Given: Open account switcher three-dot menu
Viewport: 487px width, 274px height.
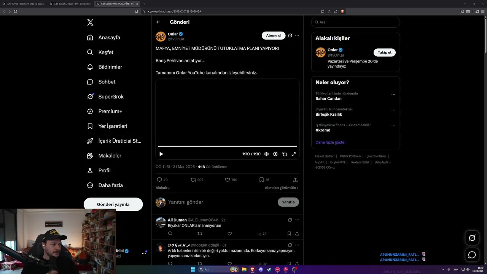Looking at the screenshot, I should 144,253.
